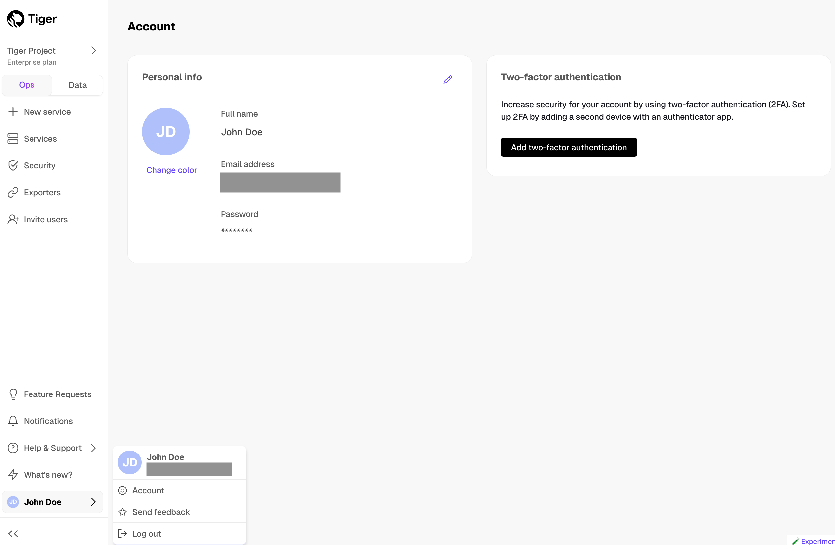This screenshot has height=545, width=835.
Task: Select Account in the user popup menu
Action: click(x=148, y=490)
